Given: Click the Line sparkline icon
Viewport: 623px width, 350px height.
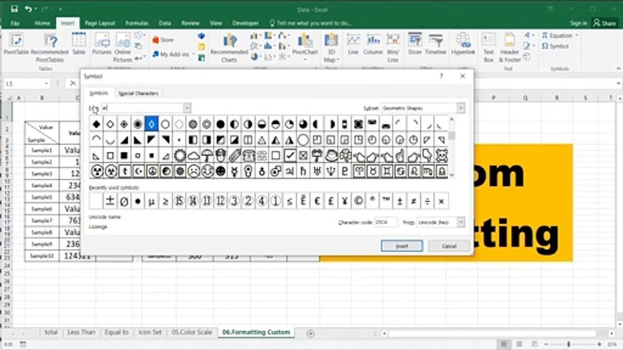Looking at the screenshot, I should click(x=353, y=44).
